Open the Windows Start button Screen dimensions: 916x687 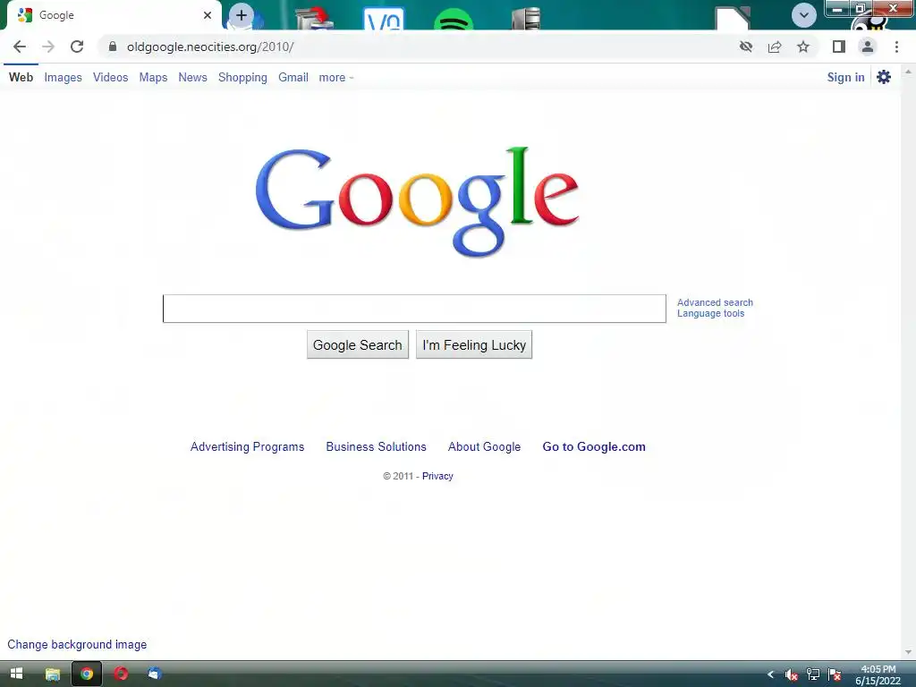(16, 674)
